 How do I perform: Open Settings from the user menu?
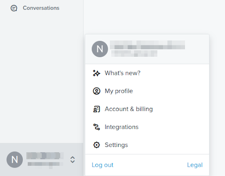(147, 145)
